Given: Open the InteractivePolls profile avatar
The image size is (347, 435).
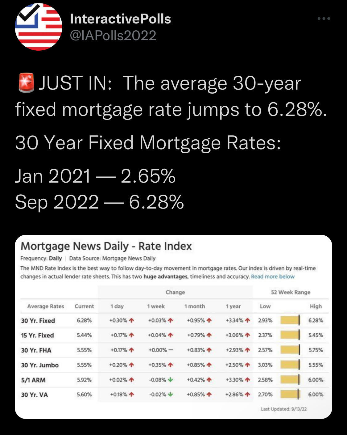Looking at the screenshot, I should 39,27.
